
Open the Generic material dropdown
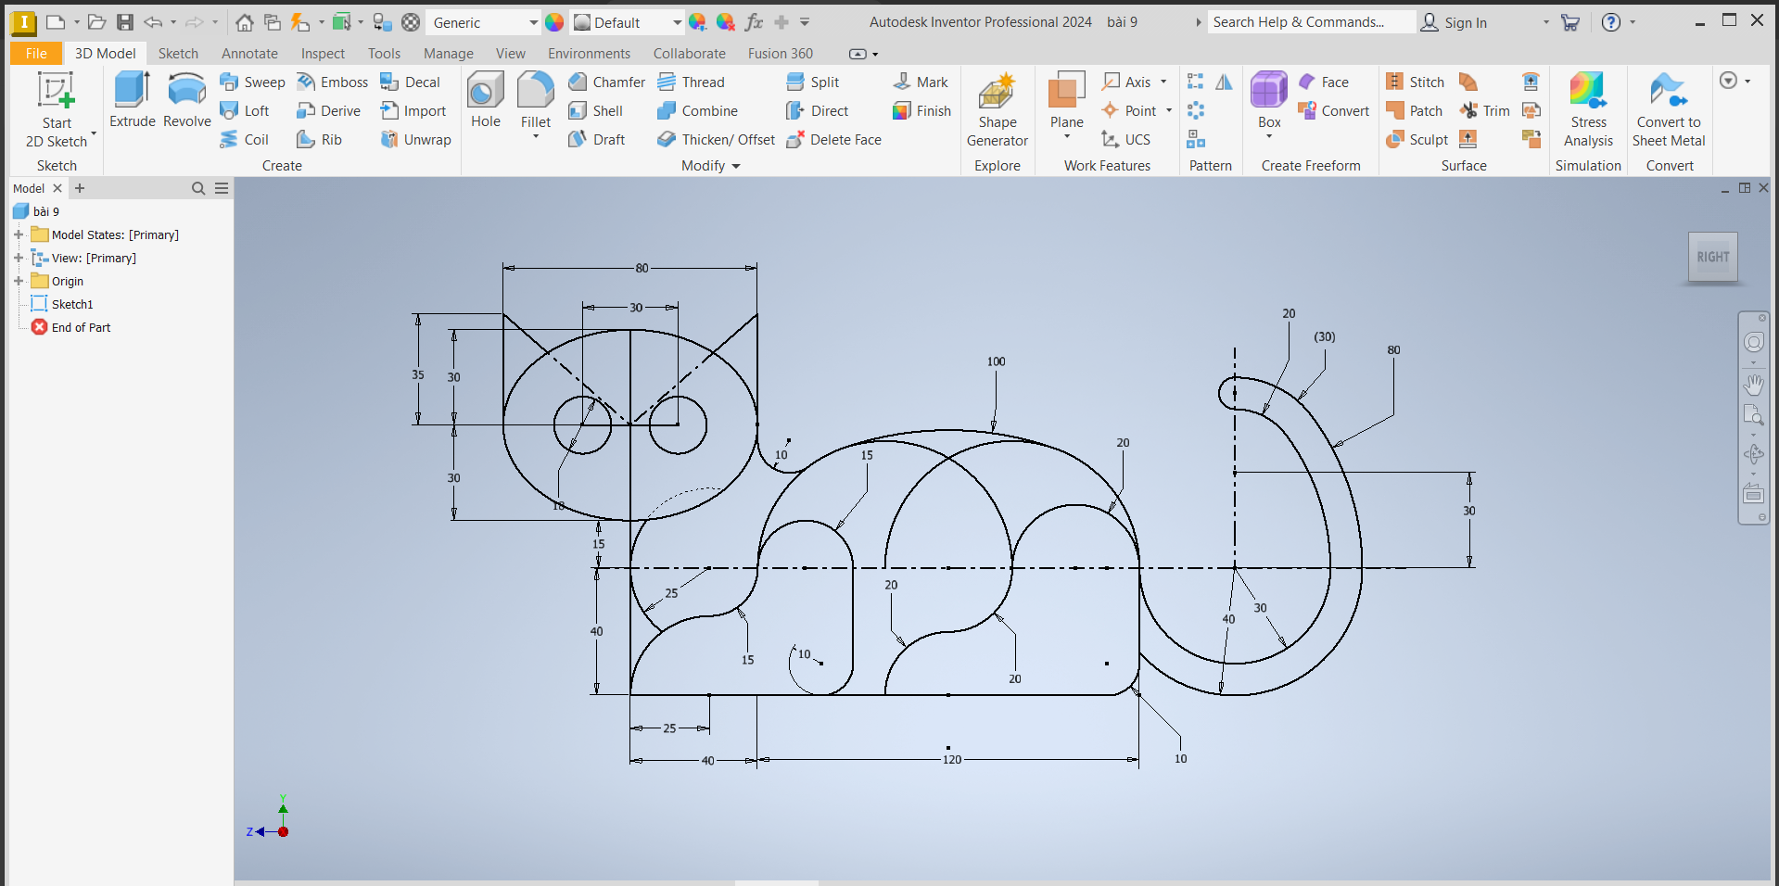pyautogui.click(x=533, y=23)
